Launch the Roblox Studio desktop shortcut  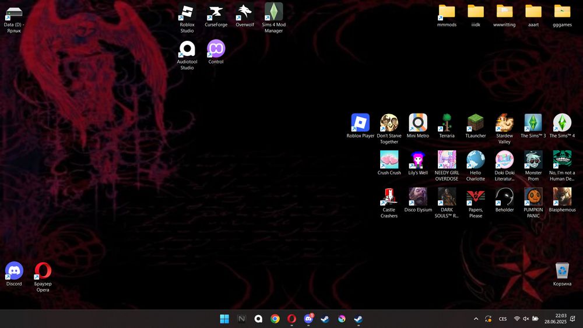[x=187, y=19]
